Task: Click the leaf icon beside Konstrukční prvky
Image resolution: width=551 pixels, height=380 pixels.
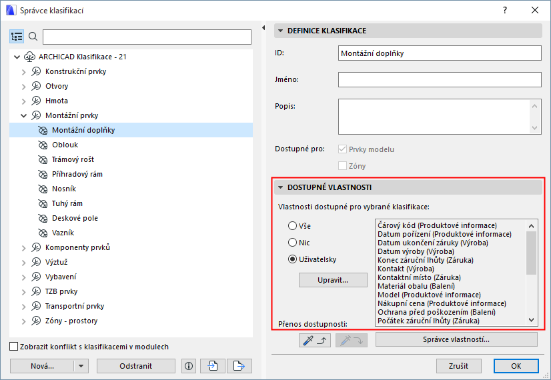Action: [x=36, y=71]
